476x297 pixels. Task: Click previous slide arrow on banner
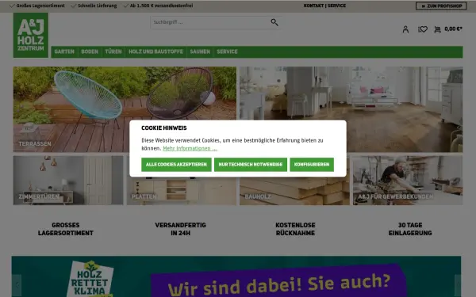pos(17,285)
